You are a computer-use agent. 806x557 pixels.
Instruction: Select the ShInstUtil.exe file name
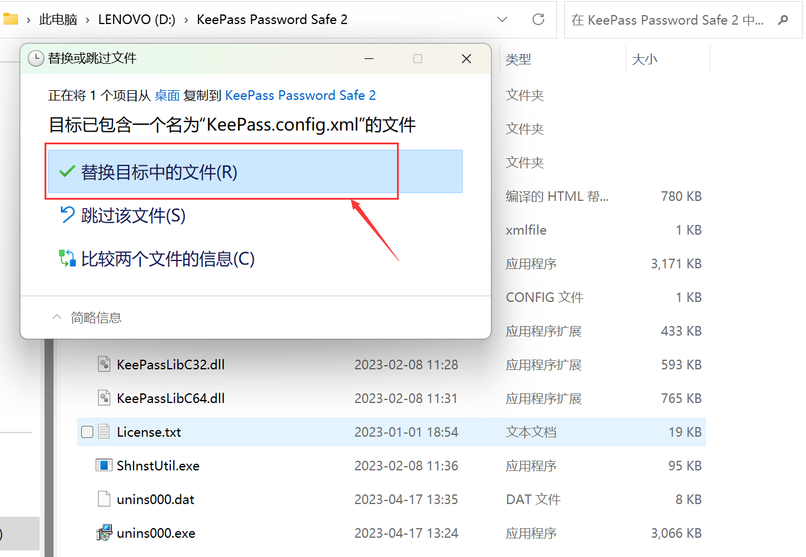pyautogui.click(x=158, y=466)
